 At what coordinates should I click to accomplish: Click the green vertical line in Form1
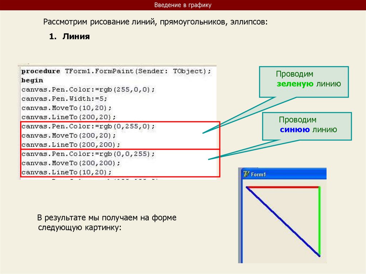320,220
